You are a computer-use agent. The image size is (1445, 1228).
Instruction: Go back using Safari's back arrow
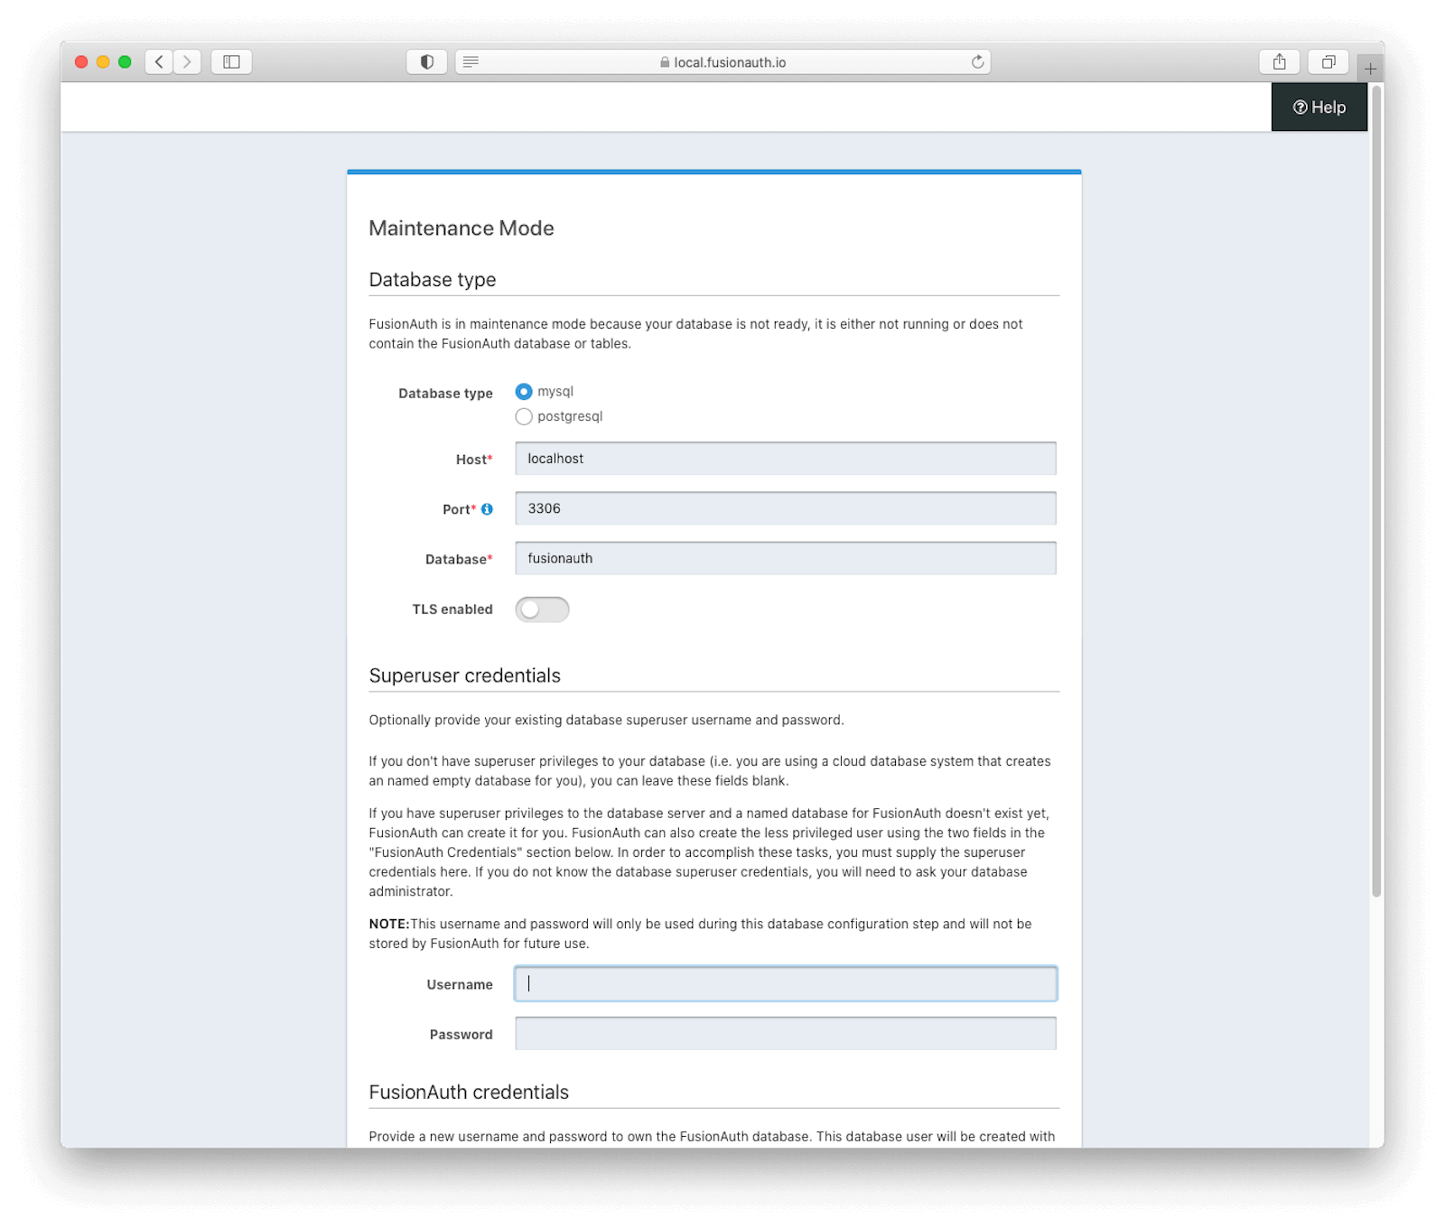pos(159,61)
